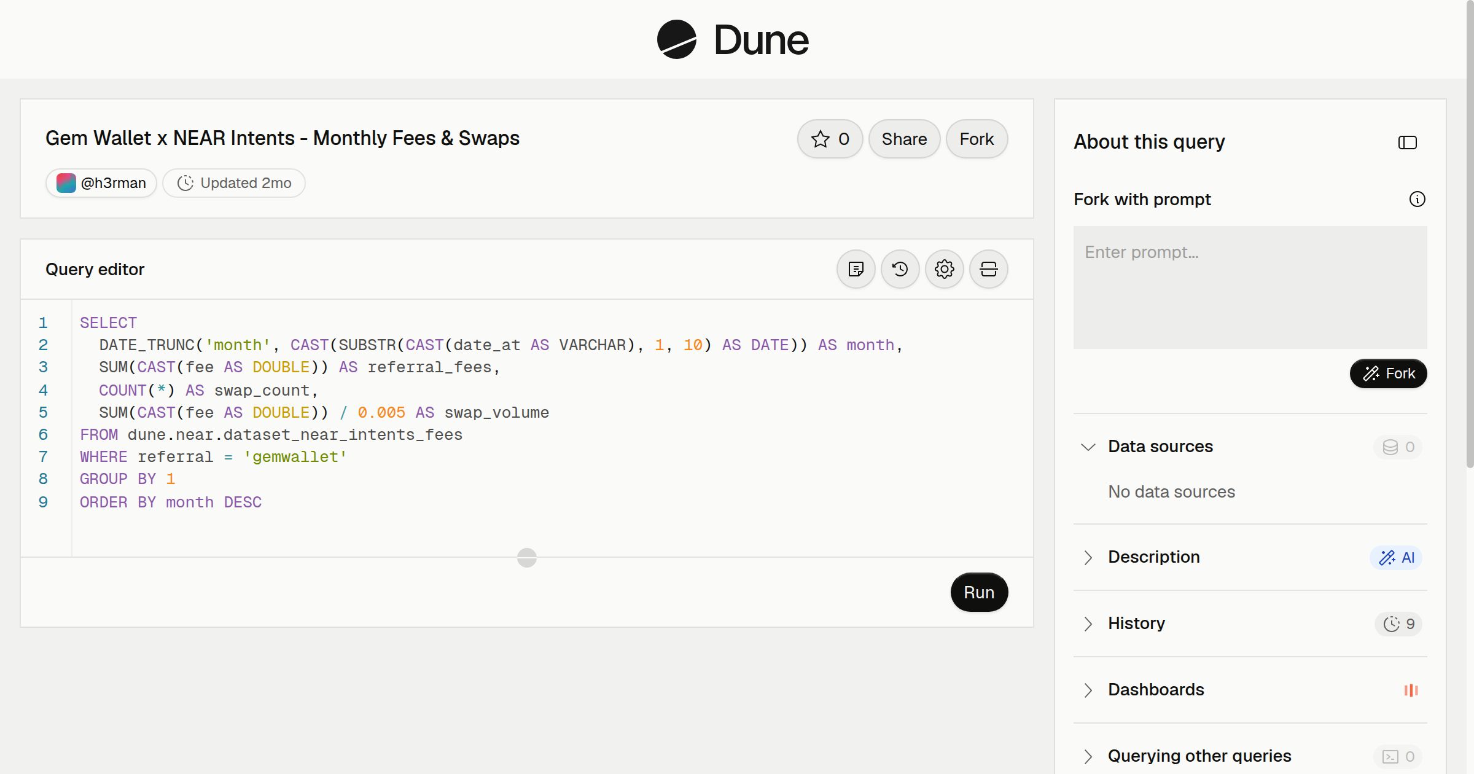Open query settings gear icon

945,269
